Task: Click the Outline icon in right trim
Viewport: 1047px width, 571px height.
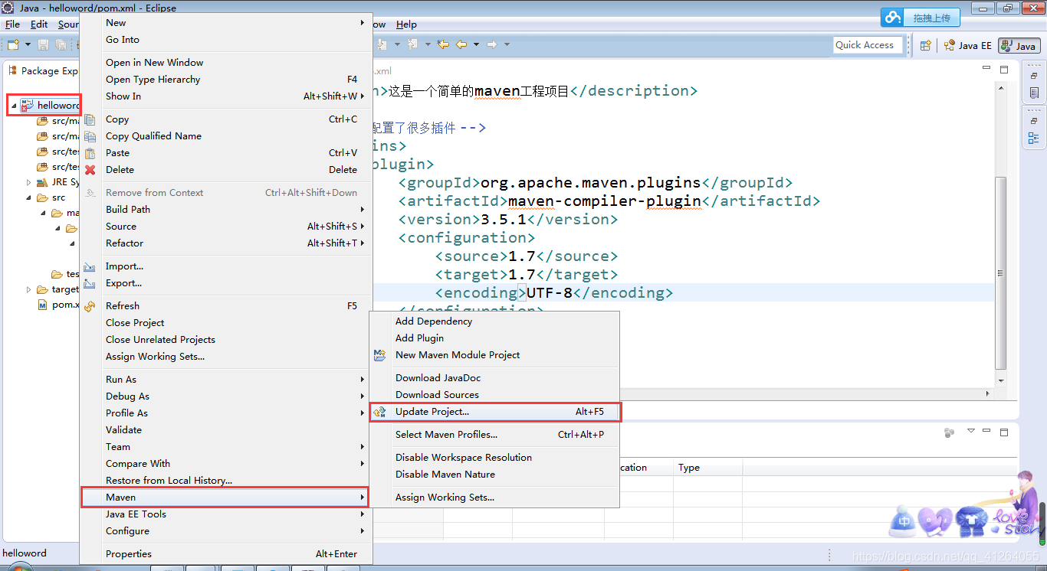Action: (x=1034, y=139)
